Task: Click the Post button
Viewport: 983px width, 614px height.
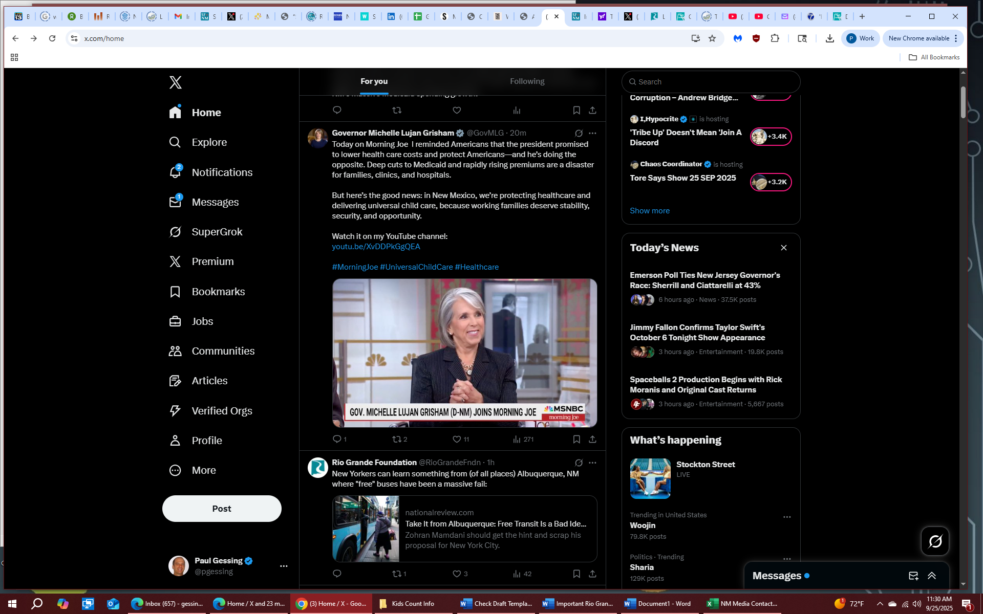Action: pyautogui.click(x=222, y=509)
